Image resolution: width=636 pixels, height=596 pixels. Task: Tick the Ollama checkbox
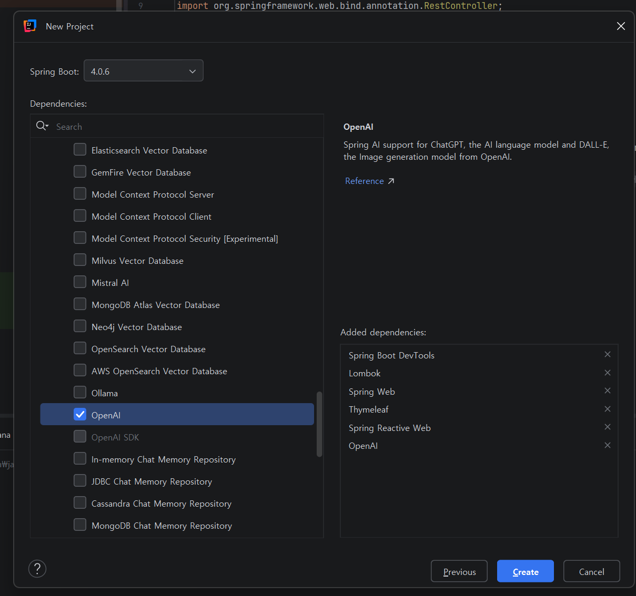pyautogui.click(x=80, y=393)
